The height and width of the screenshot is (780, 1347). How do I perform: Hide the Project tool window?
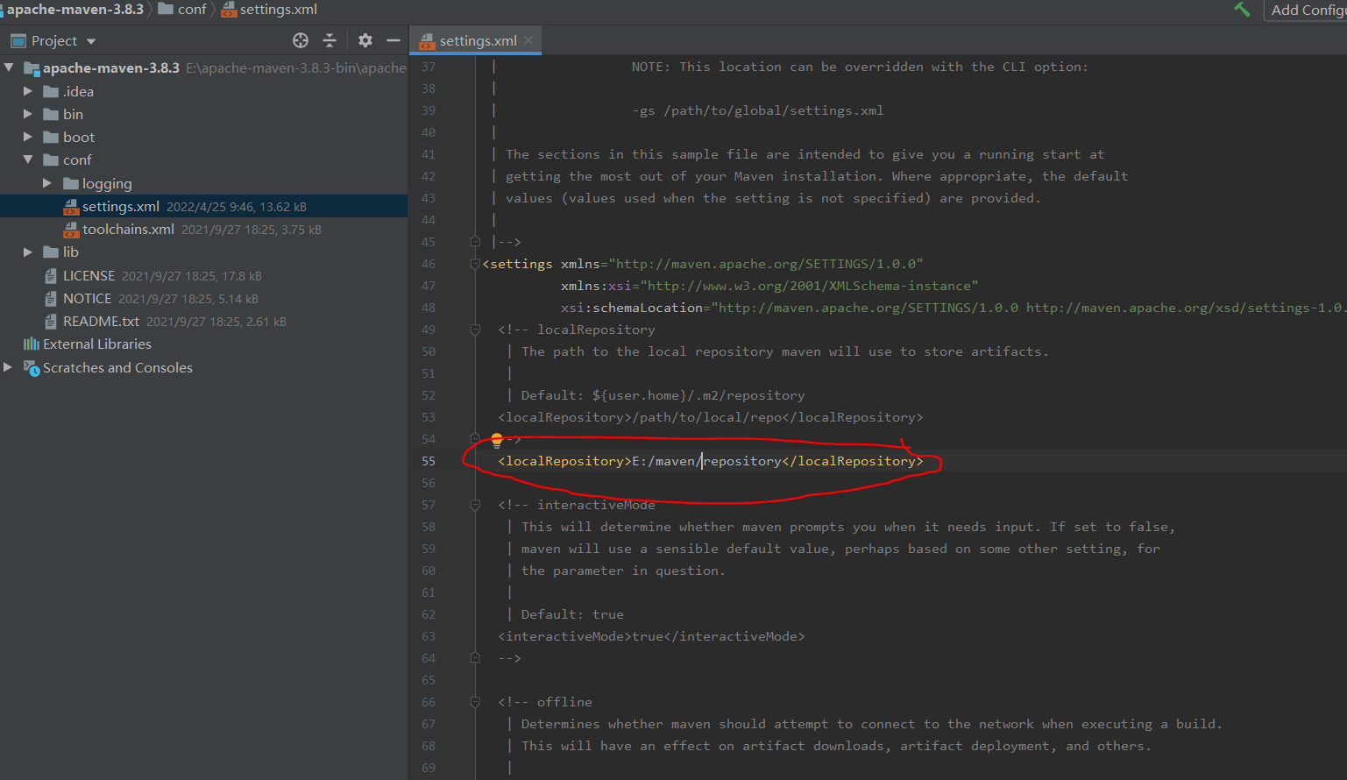pos(393,40)
